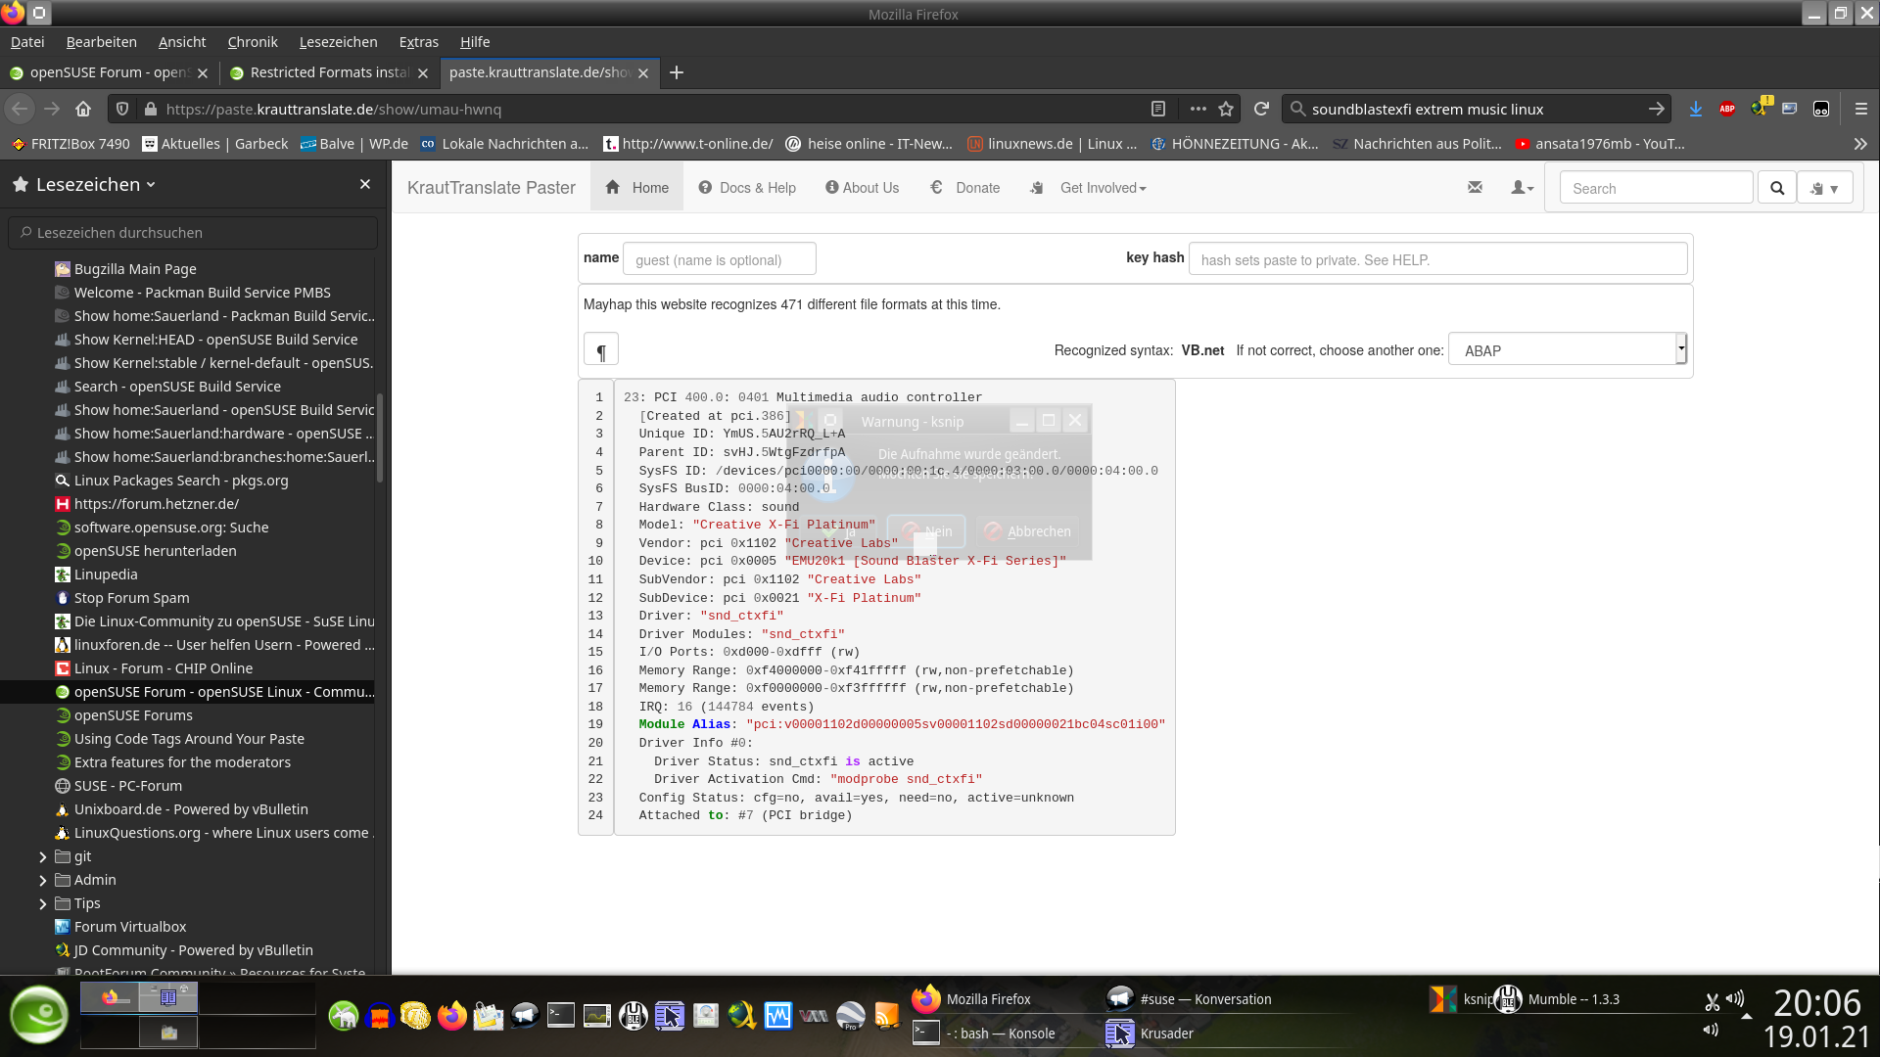The width and height of the screenshot is (1880, 1057).
Task: Open the Home link in Paster navbar
Action: click(636, 188)
